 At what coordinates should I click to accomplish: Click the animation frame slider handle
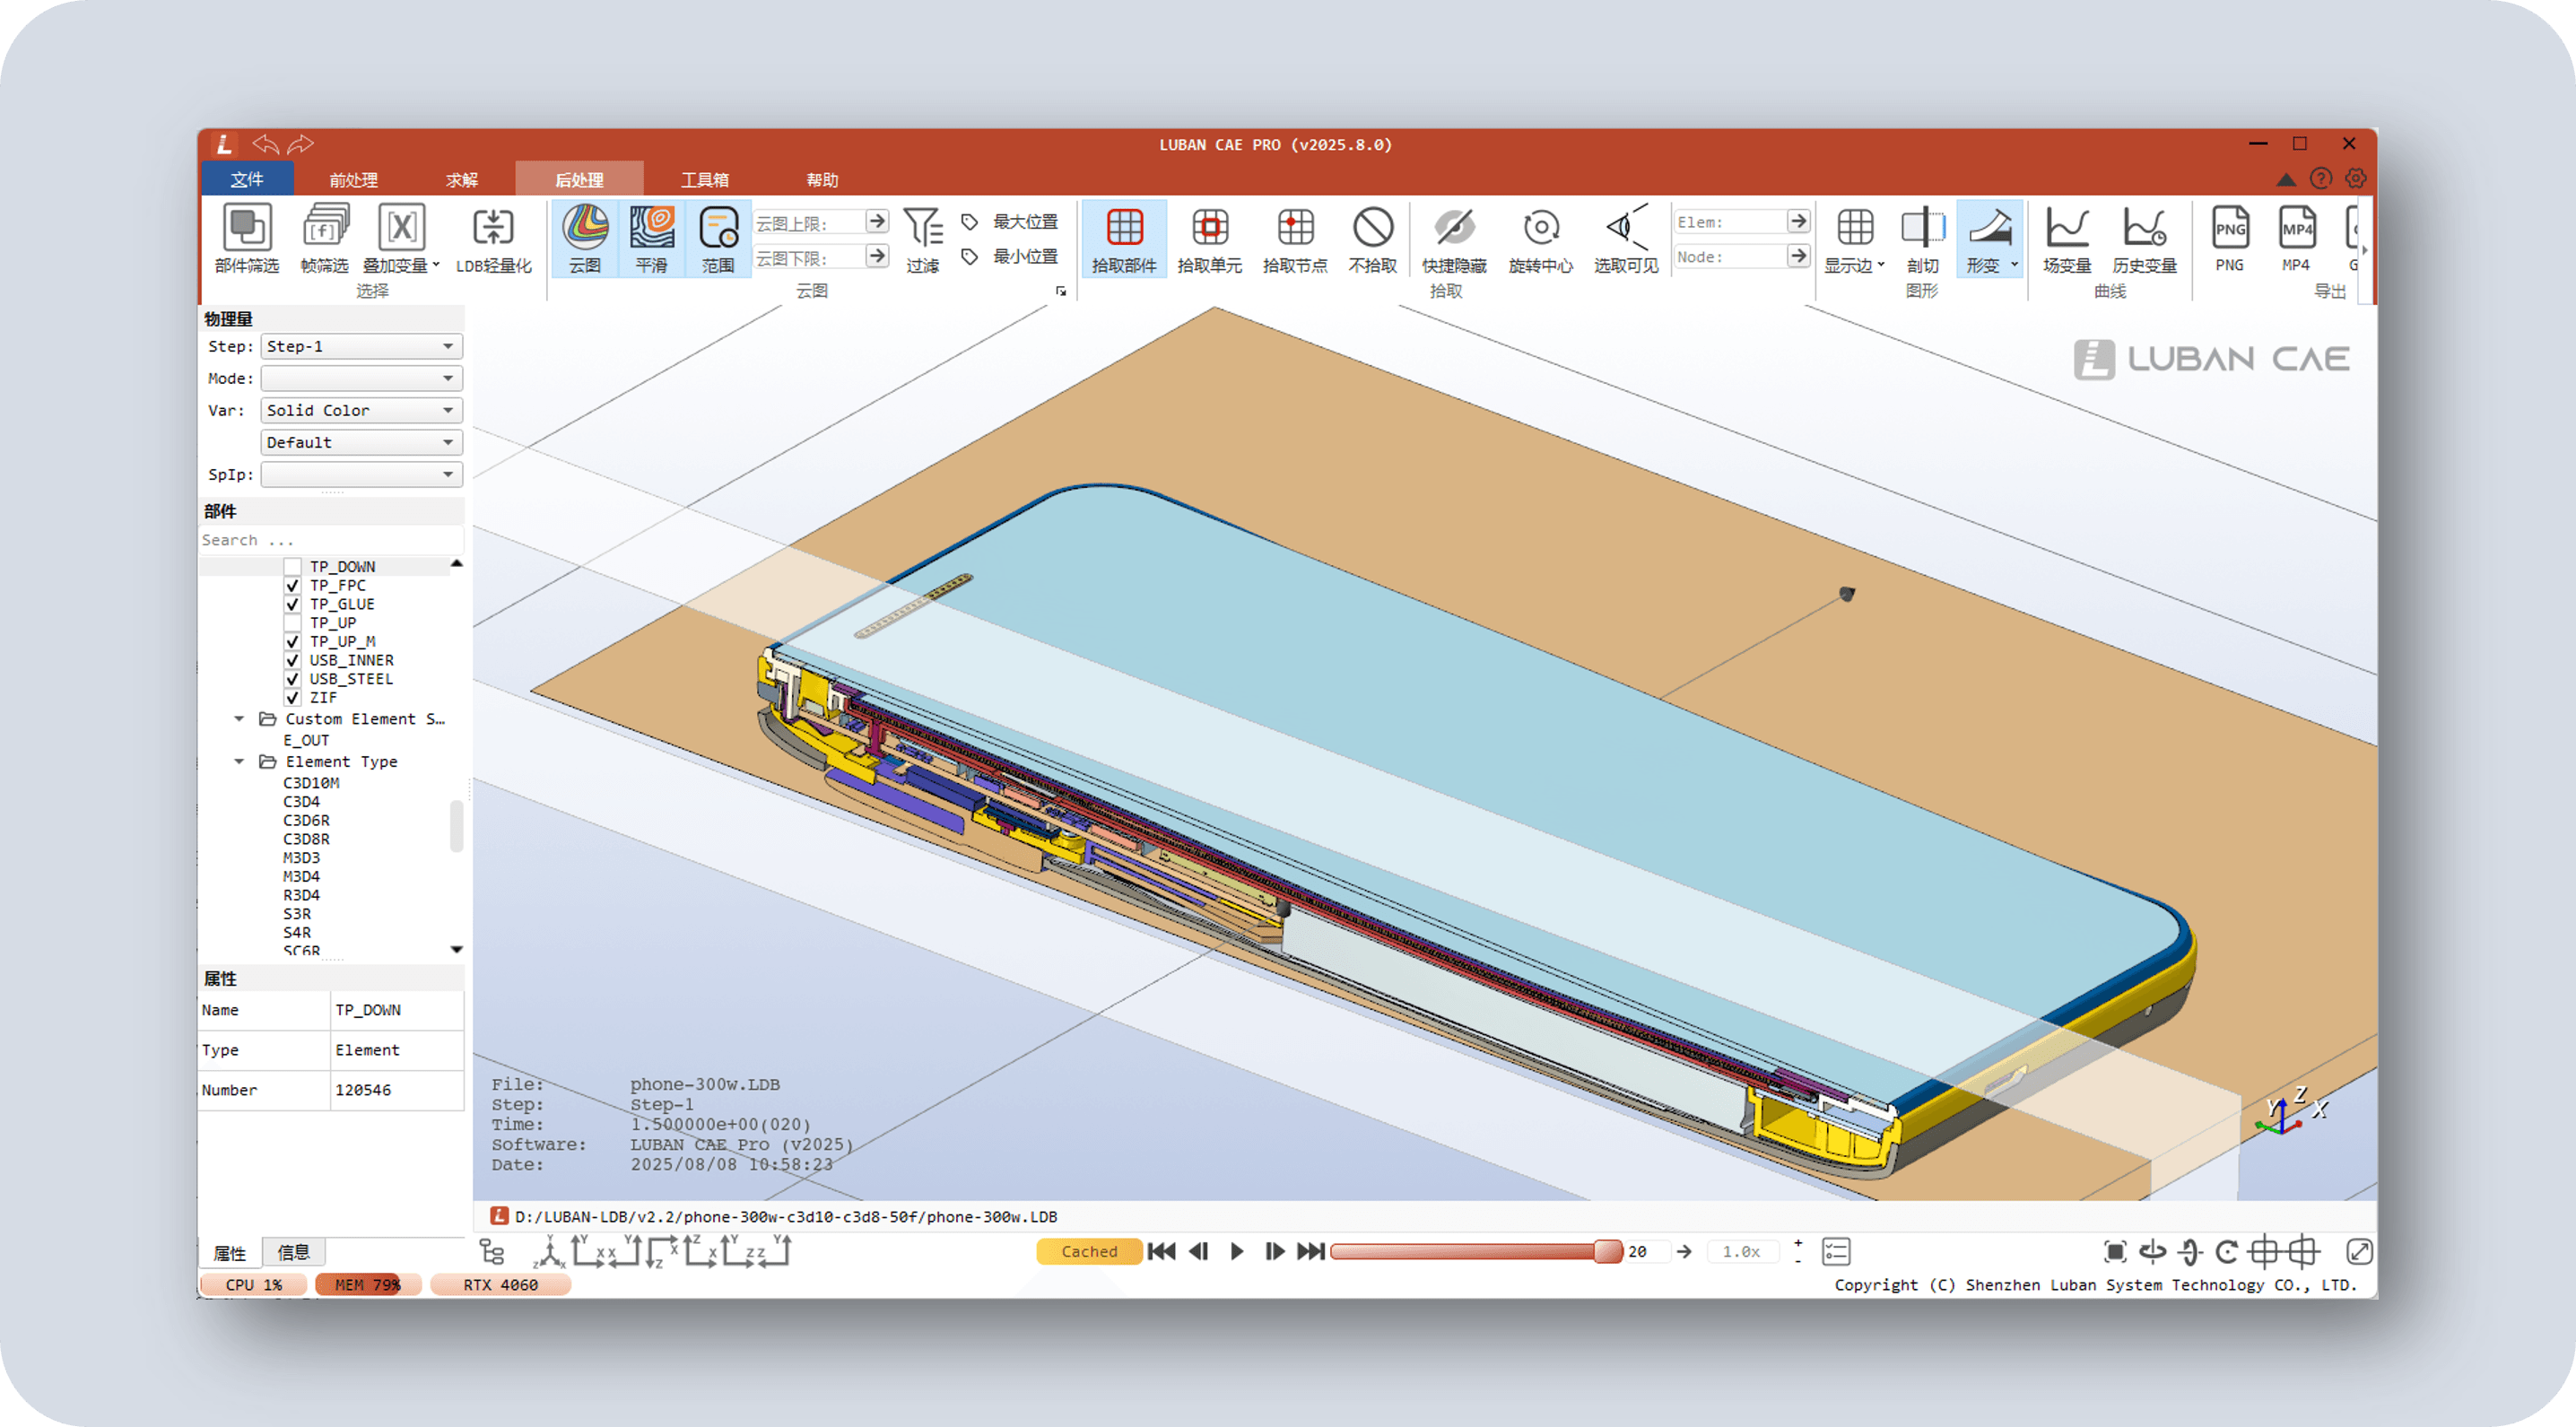pos(1606,1251)
